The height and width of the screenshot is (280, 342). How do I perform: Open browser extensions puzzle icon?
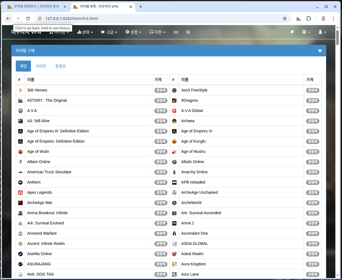tap(309, 19)
